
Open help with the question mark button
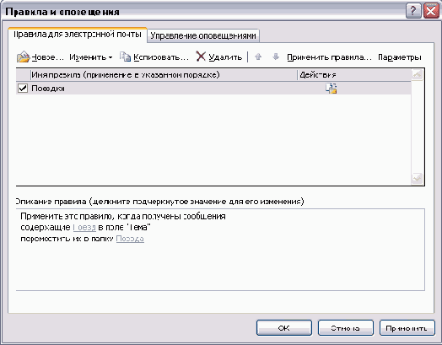pos(413,11)
